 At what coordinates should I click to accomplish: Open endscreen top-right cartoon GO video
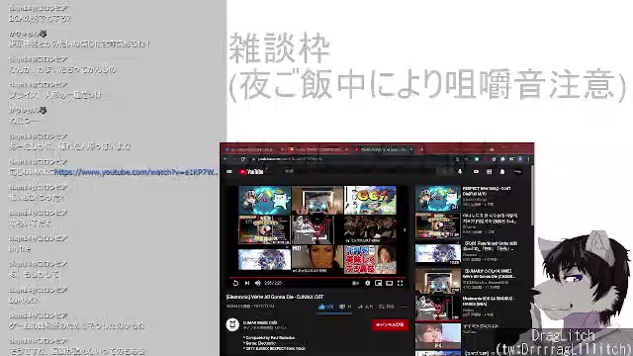tap(370, 200)
